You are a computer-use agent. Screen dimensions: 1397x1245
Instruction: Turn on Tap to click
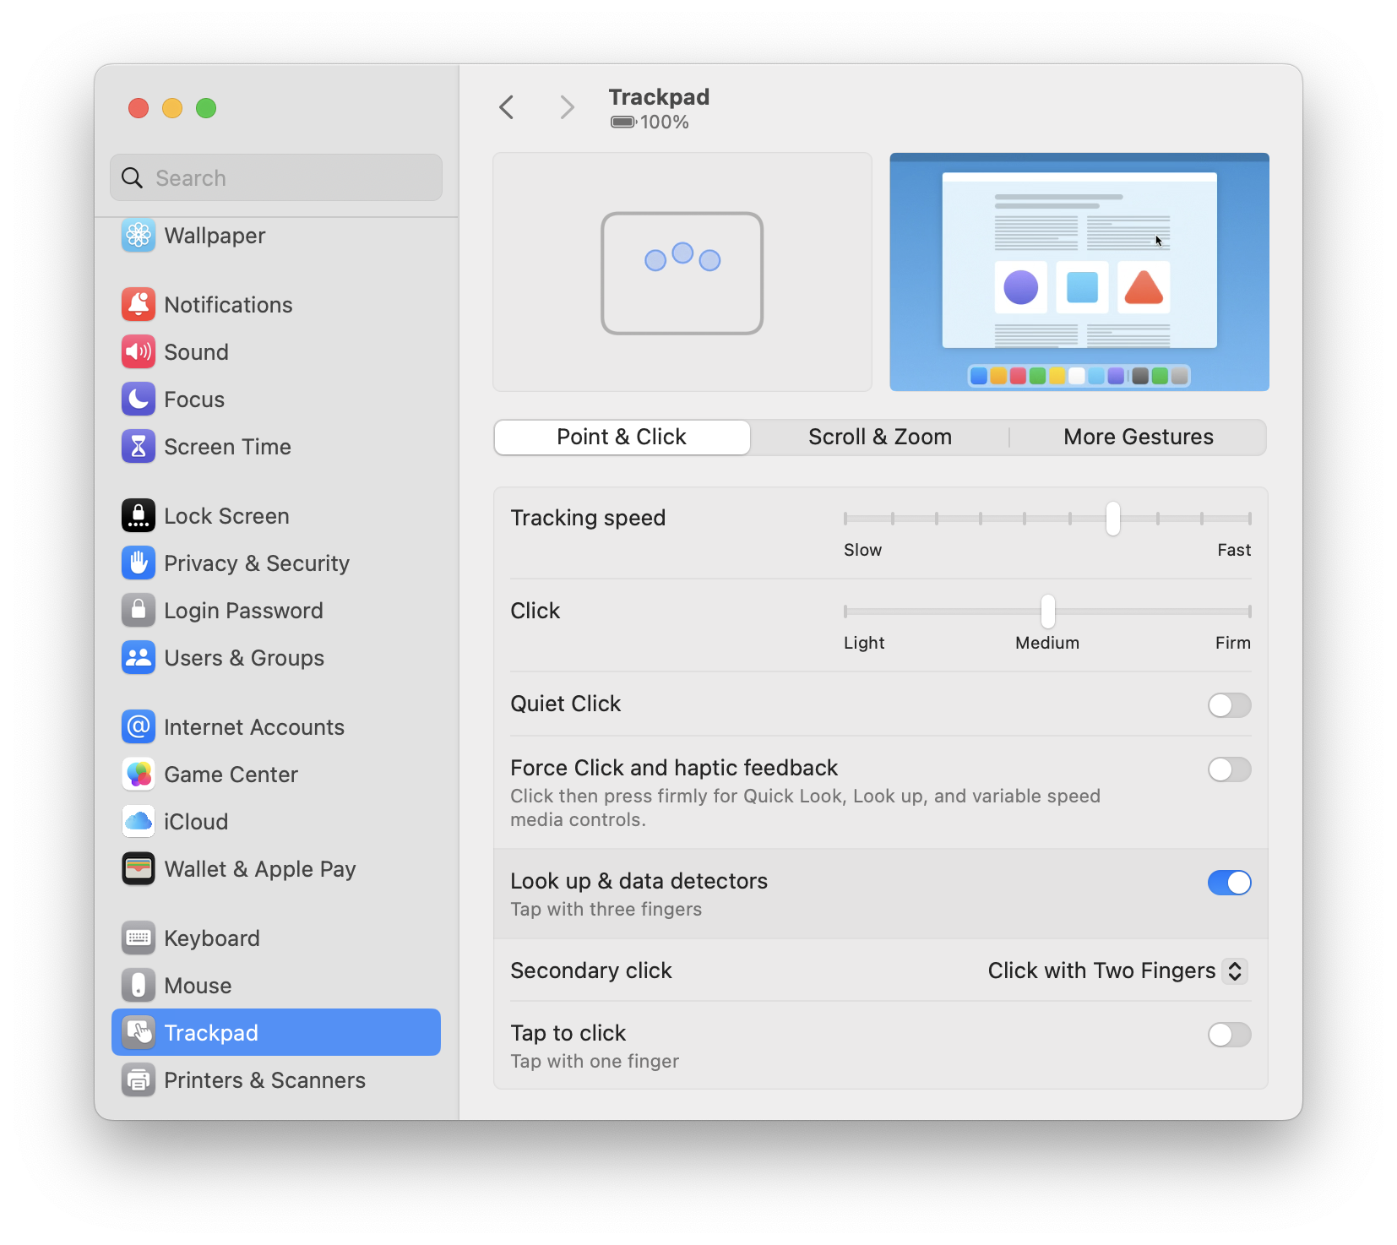1229,1035
